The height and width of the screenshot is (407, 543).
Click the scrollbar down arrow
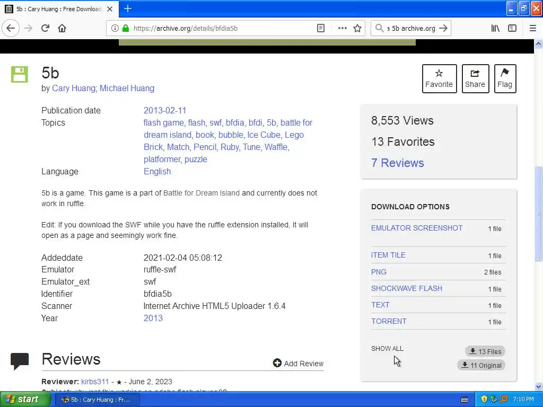tap(538, 386)
